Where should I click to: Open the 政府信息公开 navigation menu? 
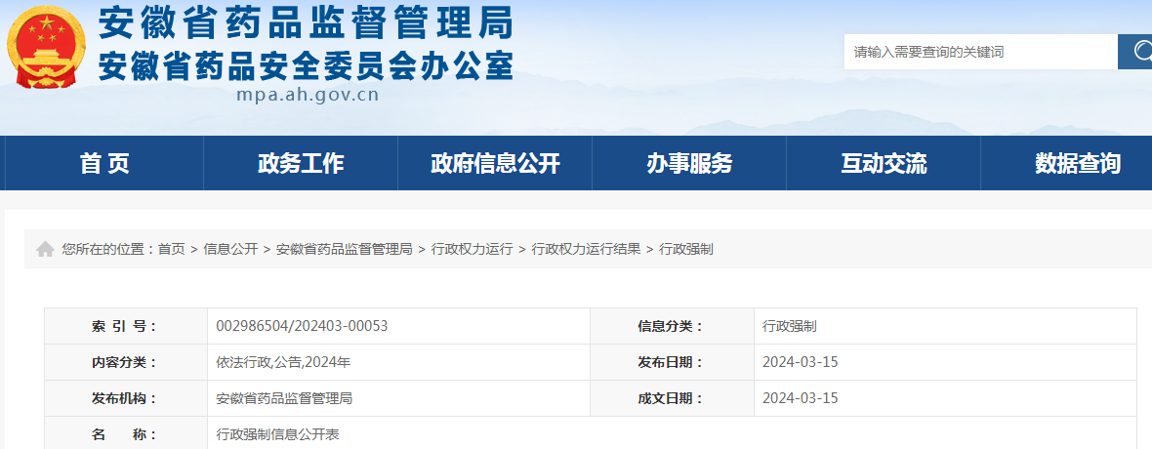tap(495, 163)
